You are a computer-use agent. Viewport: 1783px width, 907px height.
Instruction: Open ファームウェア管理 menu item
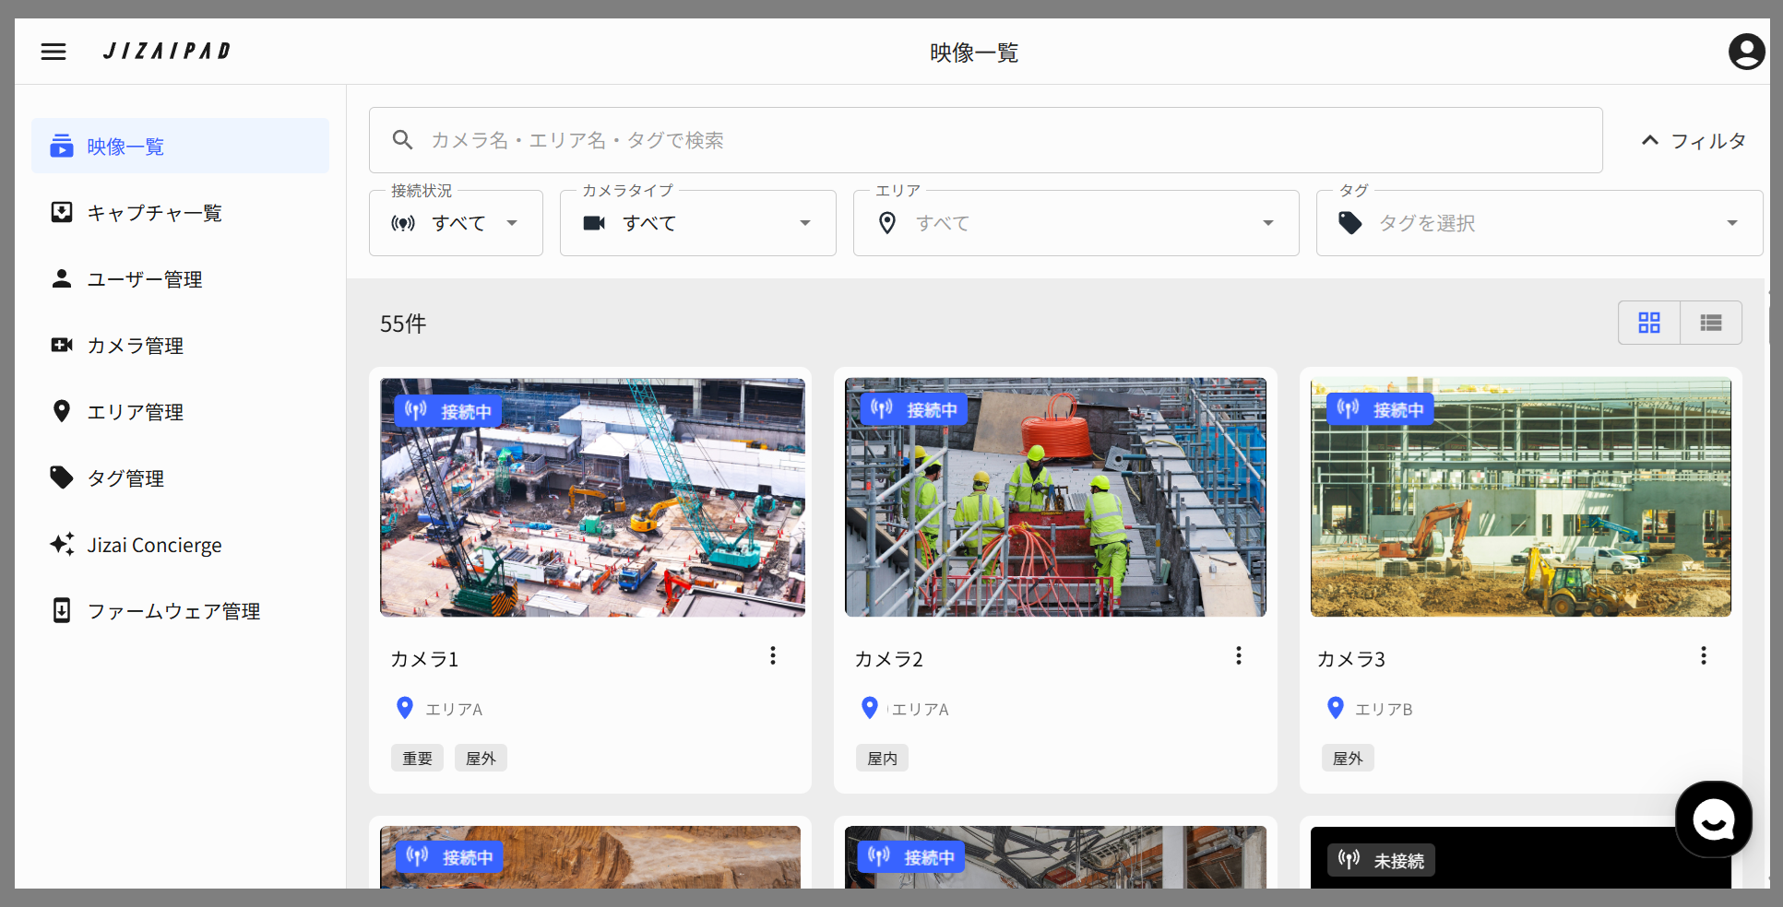[180, 610]
